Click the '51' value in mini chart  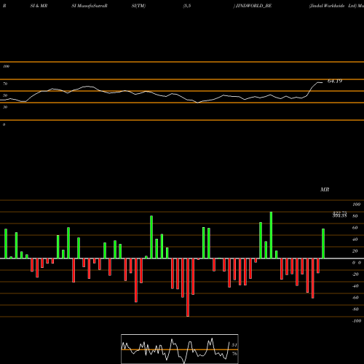234,345
